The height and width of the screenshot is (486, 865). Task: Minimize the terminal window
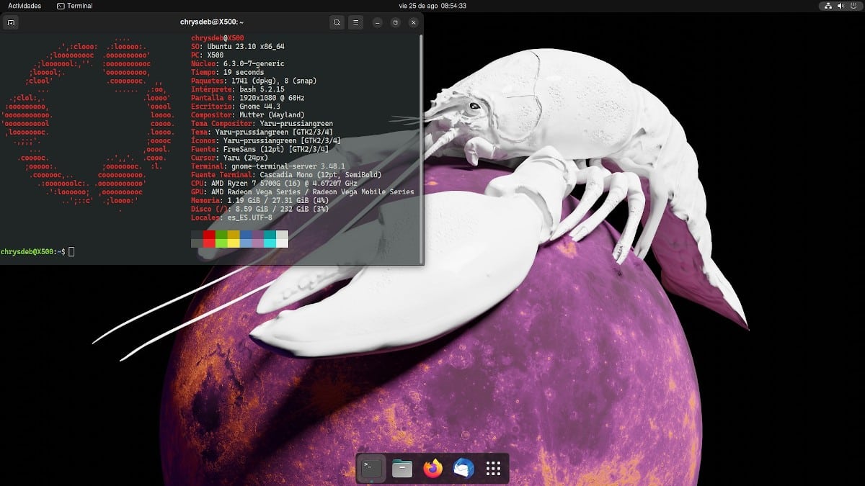pyautogui.click(x=377, y=22)
